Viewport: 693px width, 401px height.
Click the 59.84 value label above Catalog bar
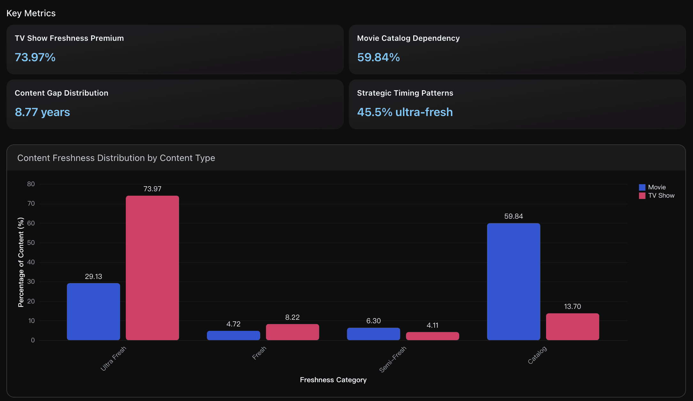514,216
